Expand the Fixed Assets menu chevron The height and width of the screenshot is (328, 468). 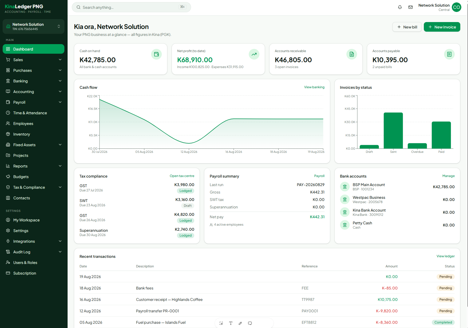click(x=60, y=145)
